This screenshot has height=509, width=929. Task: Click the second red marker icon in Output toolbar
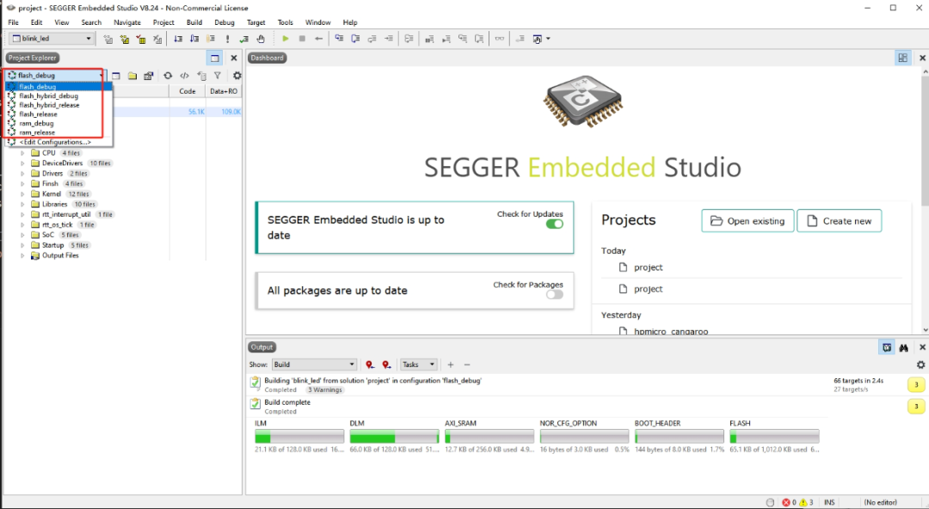(386, 365)
